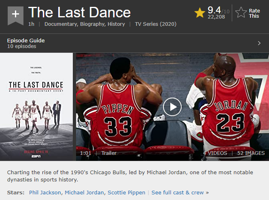Add The Last Dance to watchlist
The width and height of the screenshot is (269, 200).
15,15
